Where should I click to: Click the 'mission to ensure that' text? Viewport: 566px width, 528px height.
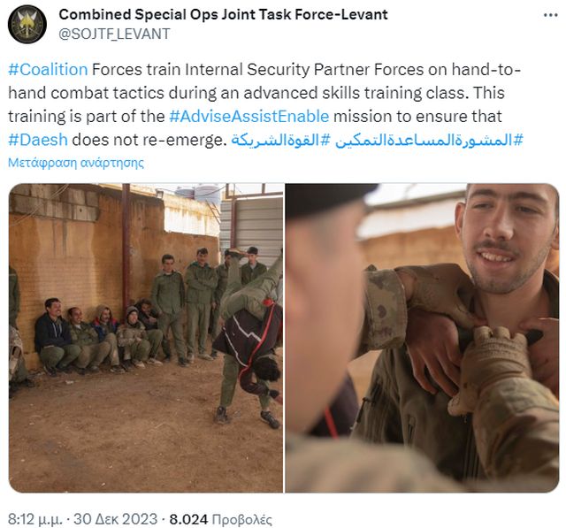[417, 116]
